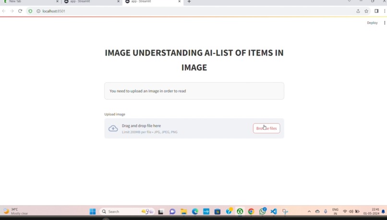Screen dimensions: 387x220
Task: Open the Windows Start menu
Action: 93,212
